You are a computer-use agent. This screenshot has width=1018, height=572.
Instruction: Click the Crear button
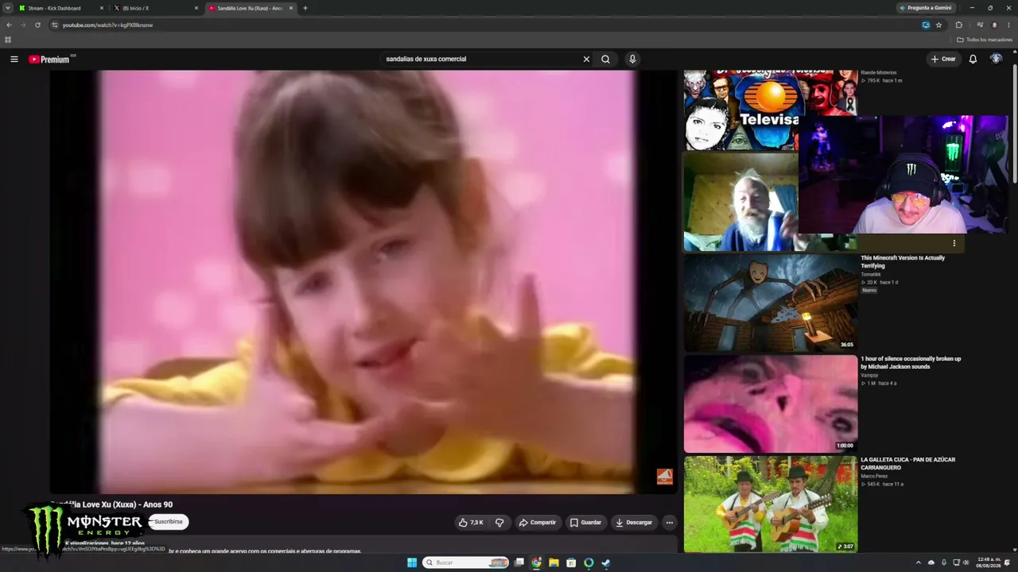pyautogui.click(x=943, y=59)
